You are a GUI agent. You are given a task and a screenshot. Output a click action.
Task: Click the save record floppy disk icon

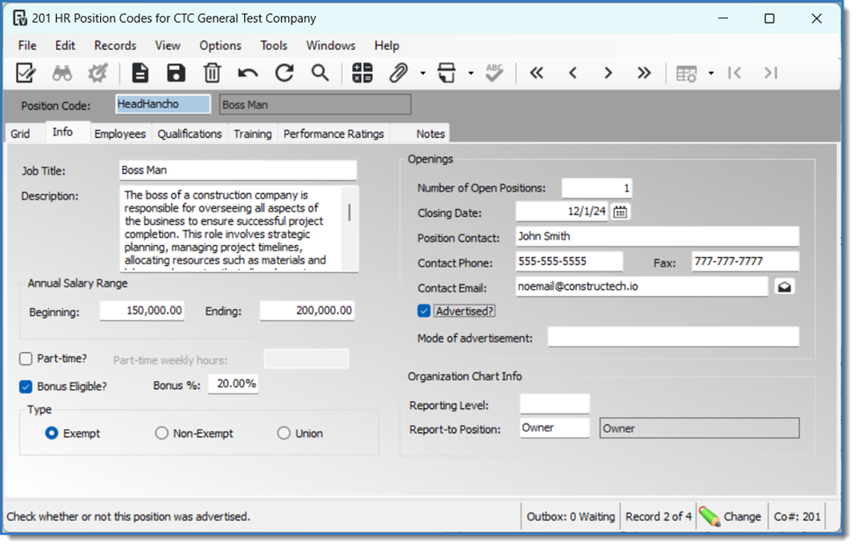(x=176, y=73)
